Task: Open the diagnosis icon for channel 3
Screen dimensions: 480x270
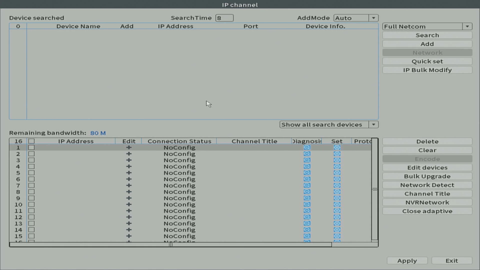Action: [307, 160]
